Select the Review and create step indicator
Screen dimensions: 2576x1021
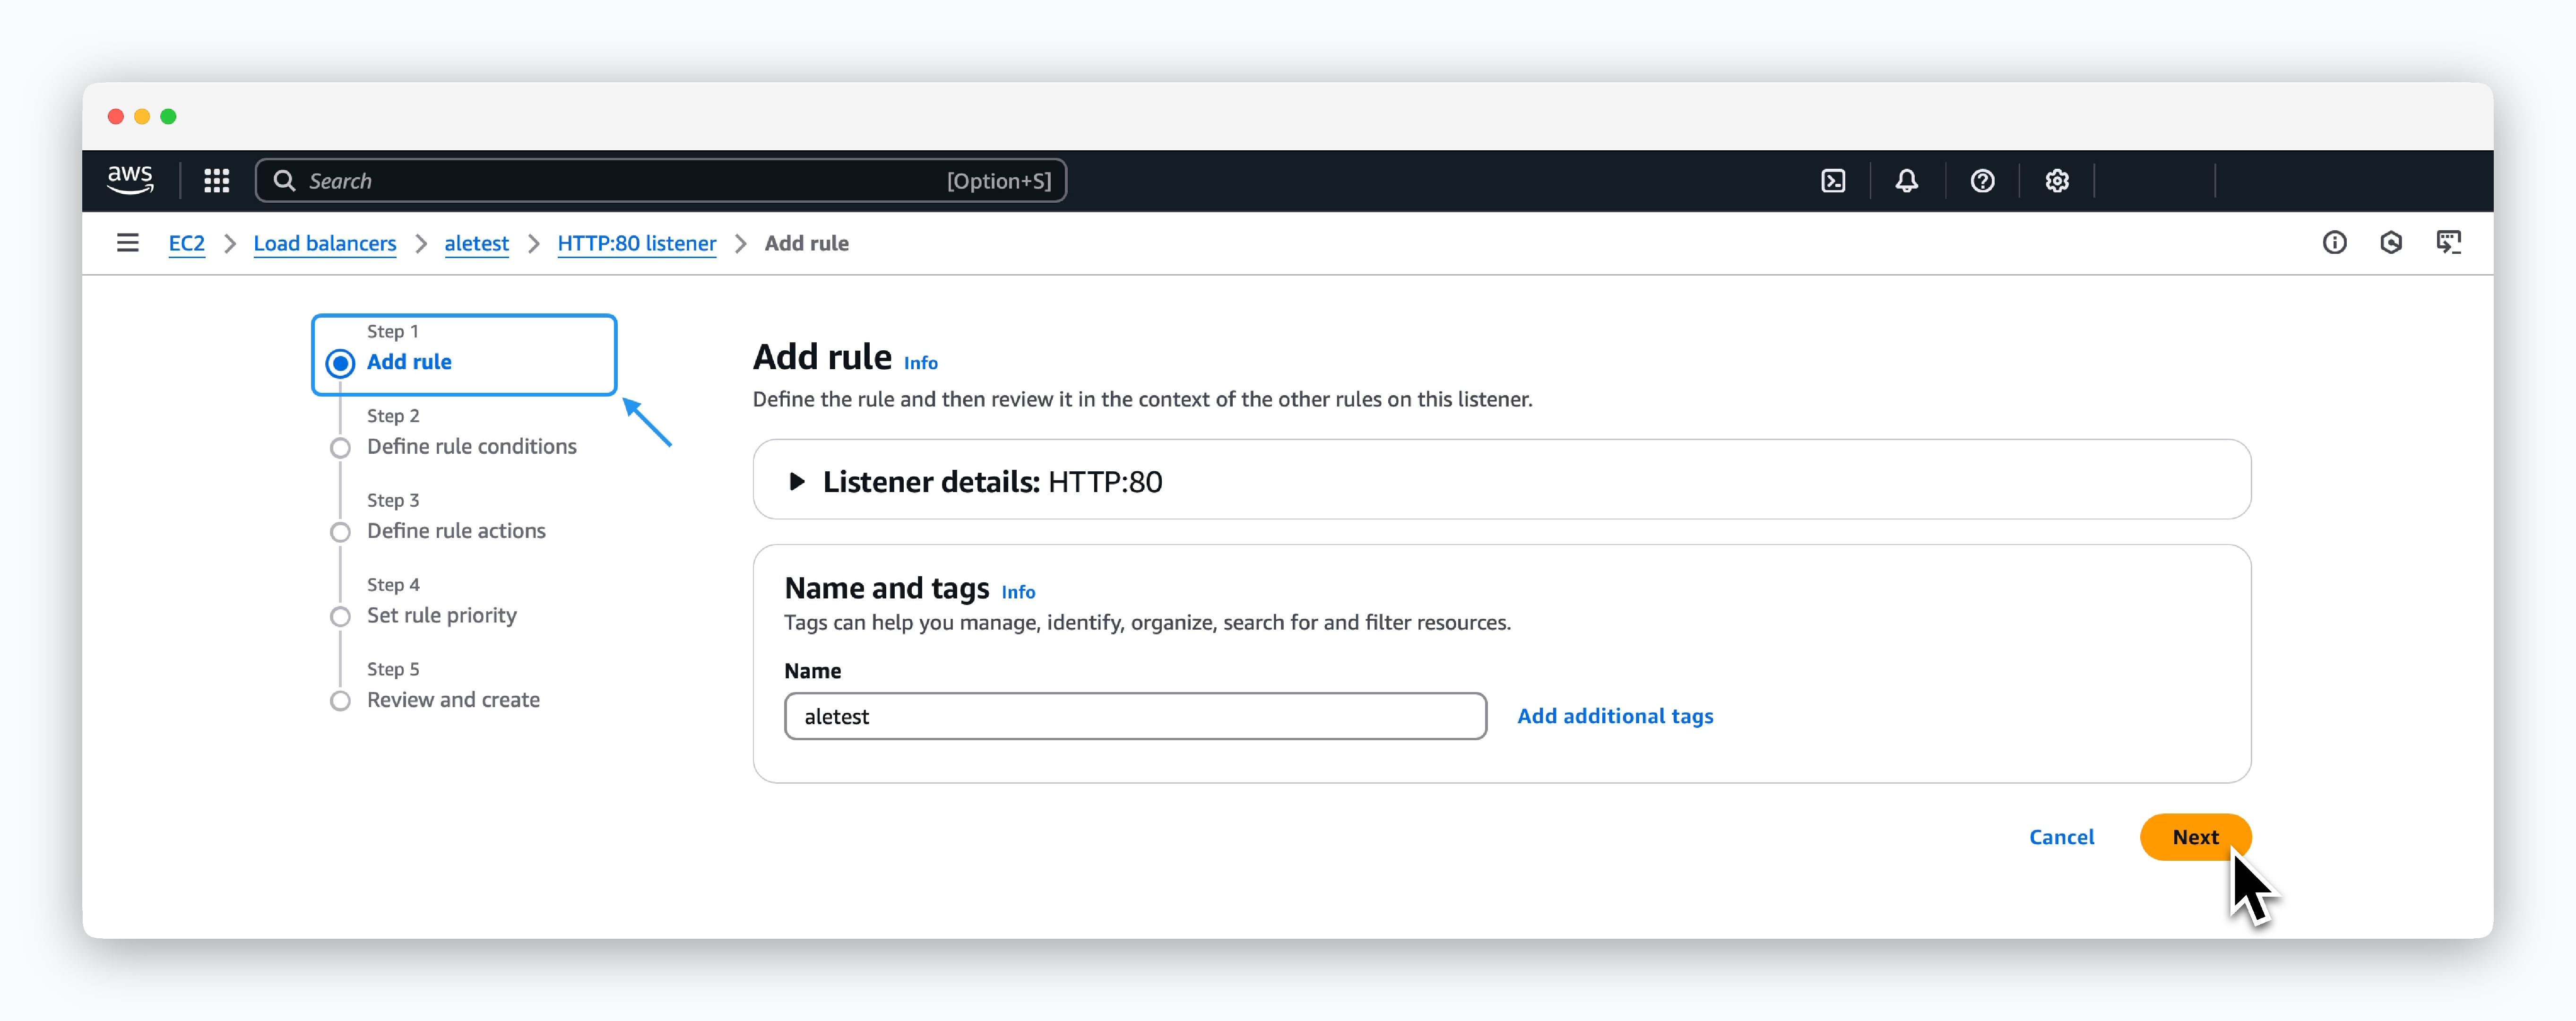(x=340, y=701)
